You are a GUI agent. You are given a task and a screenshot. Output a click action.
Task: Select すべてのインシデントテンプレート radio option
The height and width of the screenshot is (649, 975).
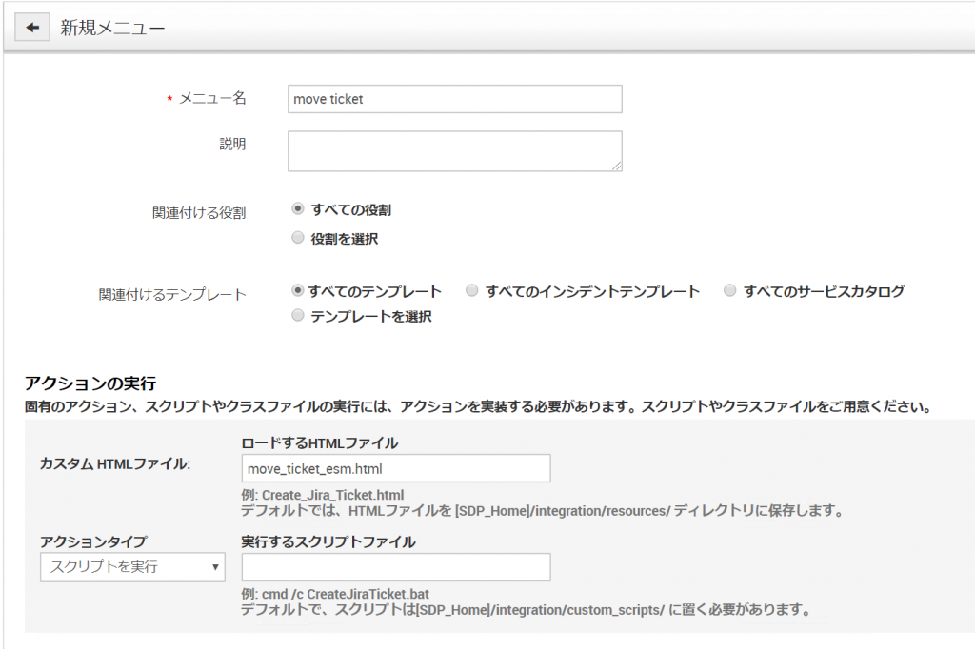[472, 290]
